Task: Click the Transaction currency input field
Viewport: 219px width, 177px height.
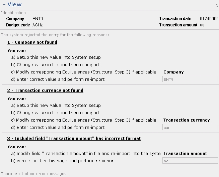Action: click(x=190, y=128)
